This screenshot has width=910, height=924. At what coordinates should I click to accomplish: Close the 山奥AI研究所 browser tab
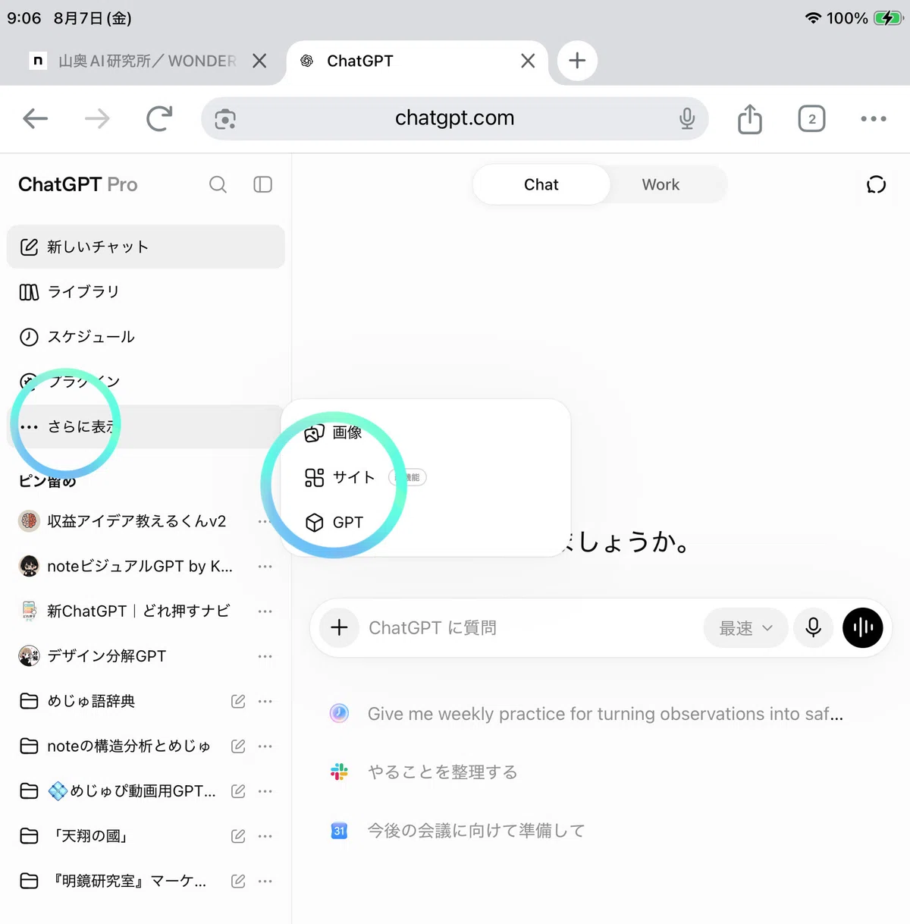259,61
